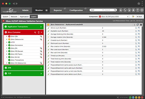Image resolution: width=145 pixels, height=99 pixels.
Task: Click the JBoss Servlet tree label
Action: point(15,57)
